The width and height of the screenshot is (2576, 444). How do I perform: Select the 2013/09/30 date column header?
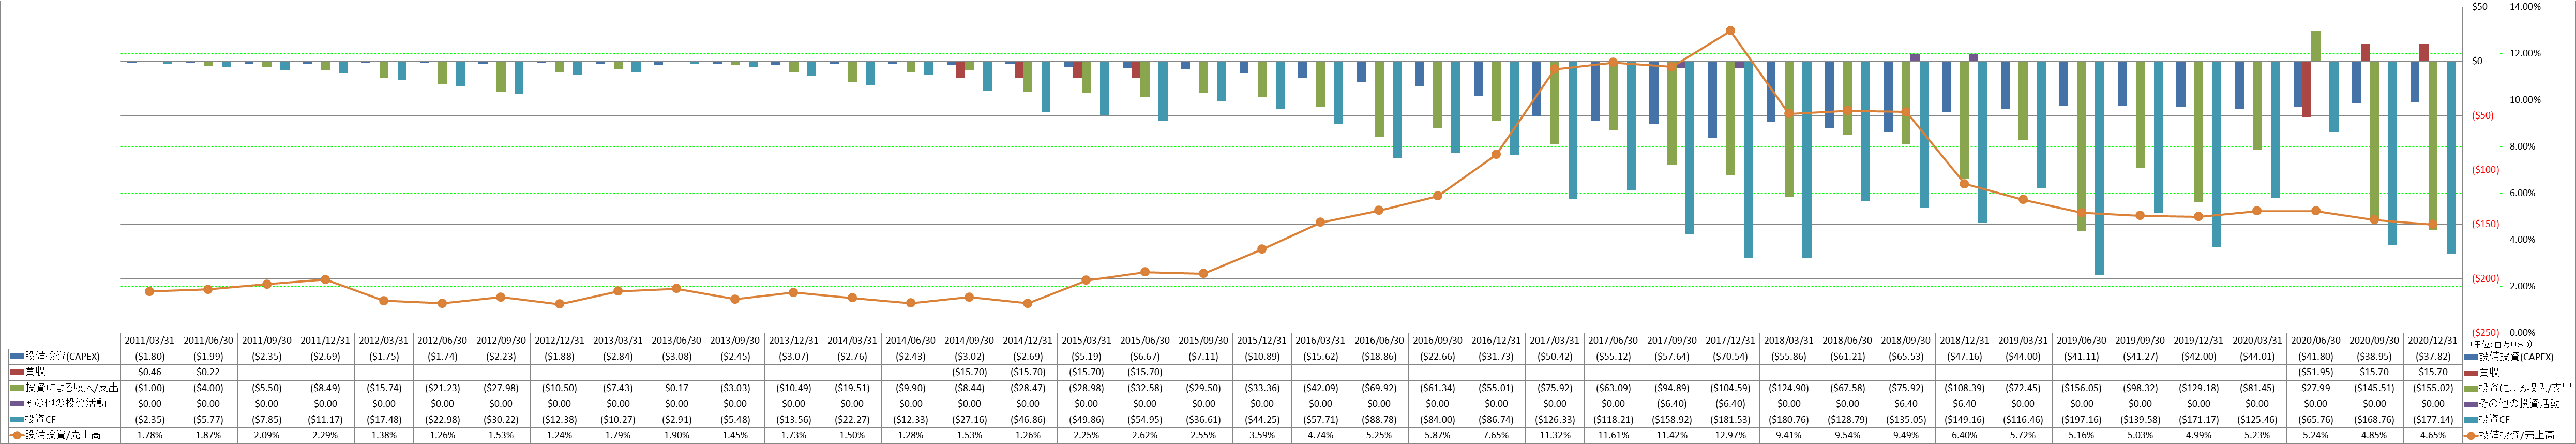(x=735, y=340)
